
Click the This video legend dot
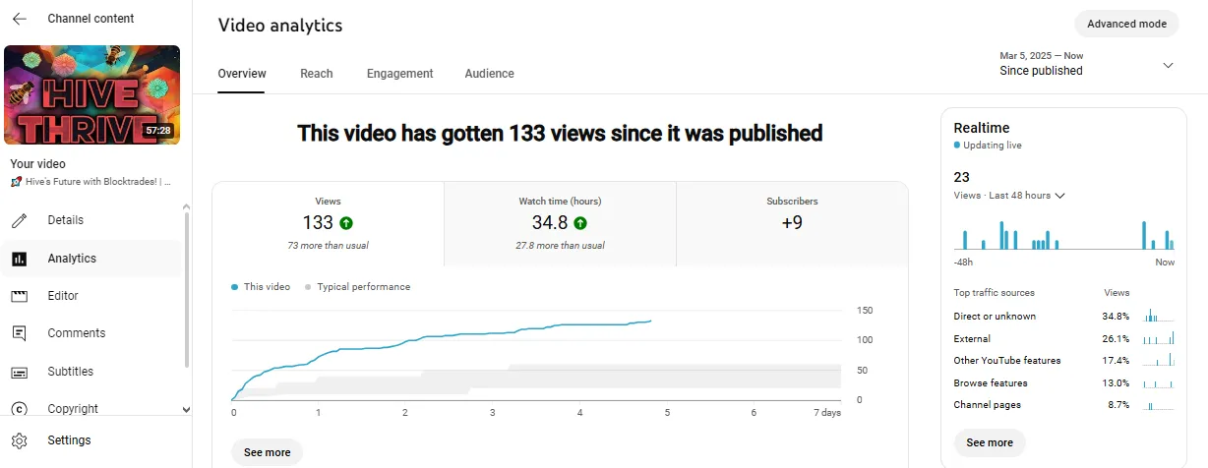(x=234, y=287)
